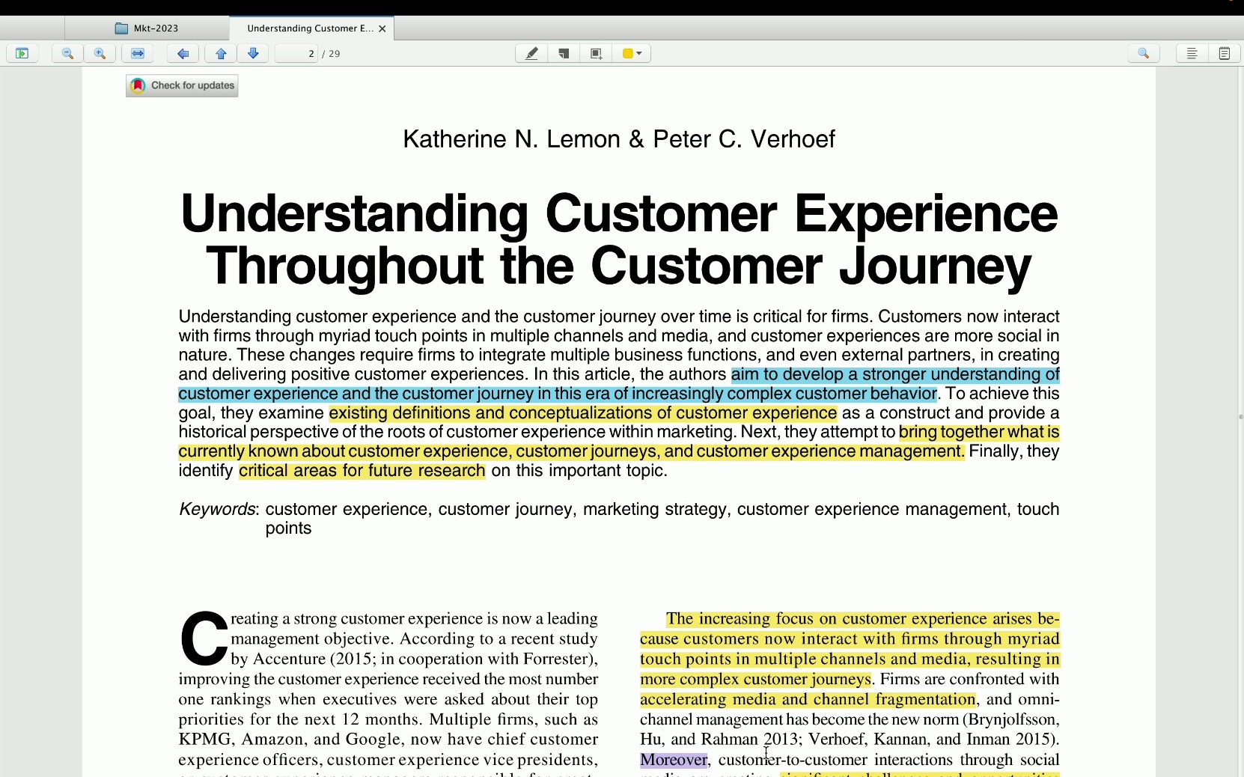
Task: Go to the previous page
Action: click(221, 53)
